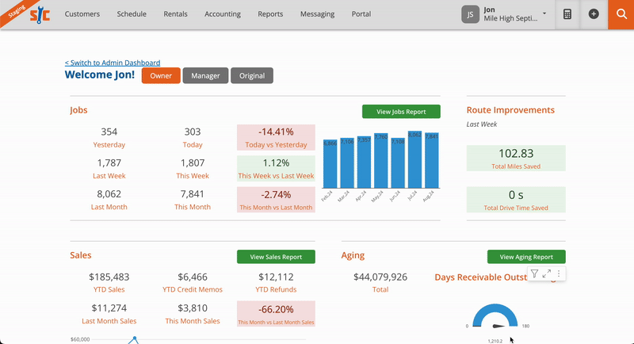This screenshot has width=634, height=344.
Task: Click the S|C wrench logo
Action: pyautogui.click(x=40, y=15)
